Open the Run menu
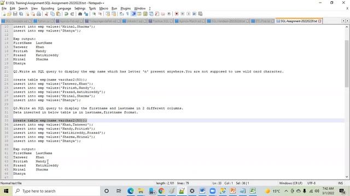350x196 pixels. click(114, 9)
